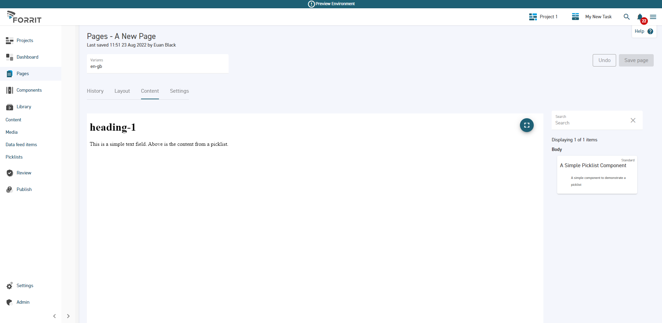Select A Simple Picklist Component card
662x323 pixels.
tap(597, 174)
